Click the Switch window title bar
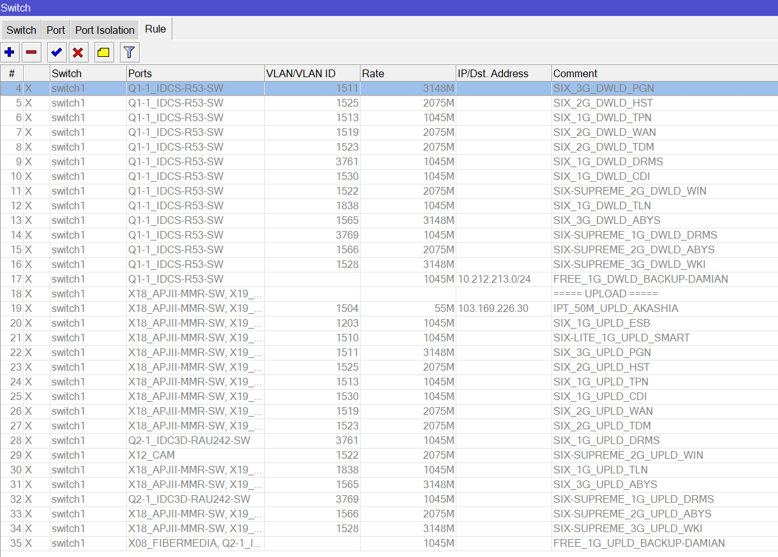The height and width of the screenshot is (557, 778). pos(389,8)
